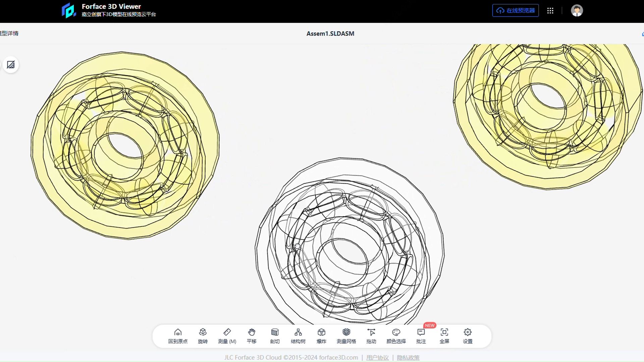644x362 pixels.
Task: Open the section cut (剖切) tool
Action: [275, 336]
